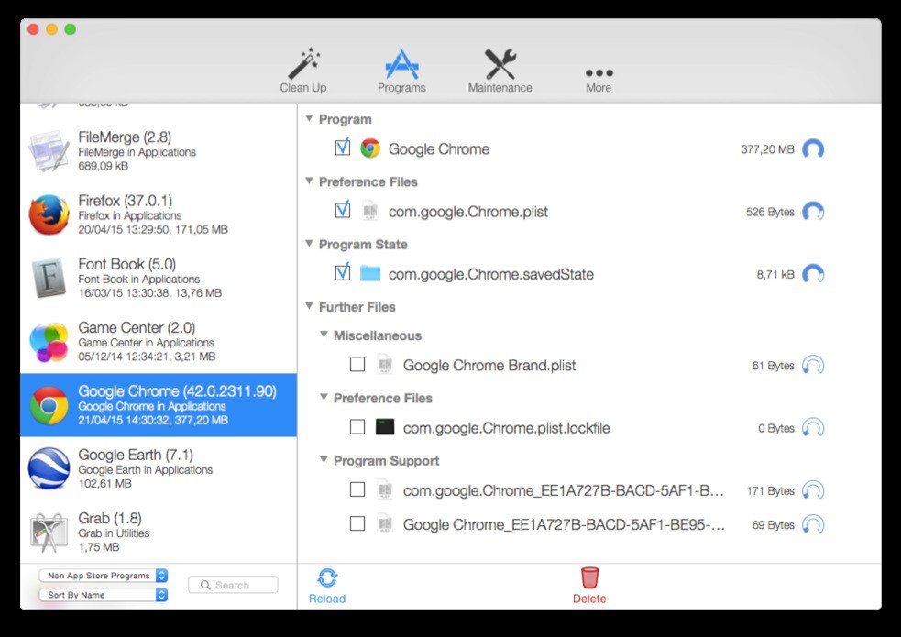Click reveal icon next to Google Chrome Brand.plist

(x=813, y=366)
